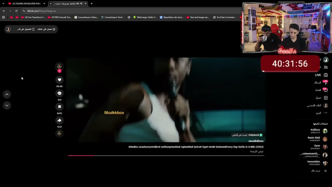Like the Musikkbox video with heart icon
Image resolution: width=332 pixels, height=187 pixels.
(59, 80)
